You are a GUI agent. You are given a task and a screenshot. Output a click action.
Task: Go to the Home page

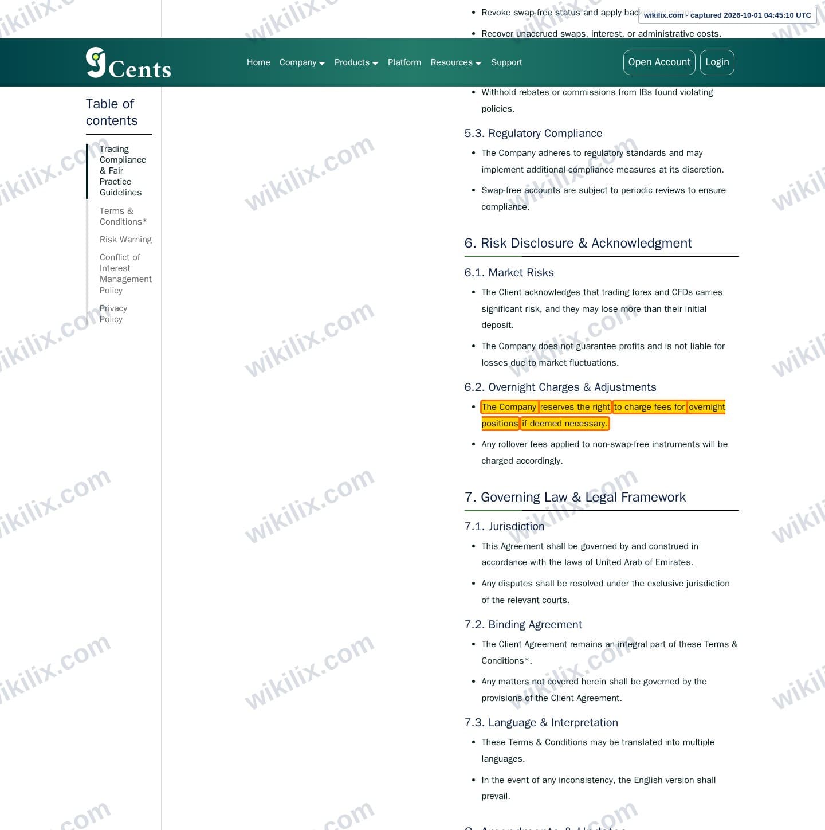[x=258, y=62]
